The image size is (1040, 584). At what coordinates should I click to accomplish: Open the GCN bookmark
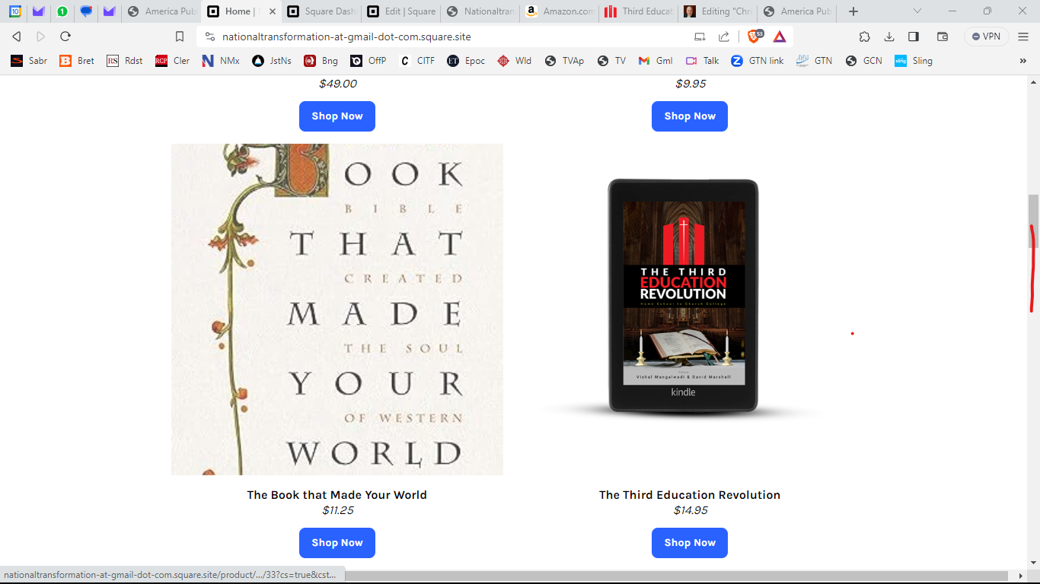point(864,61)
